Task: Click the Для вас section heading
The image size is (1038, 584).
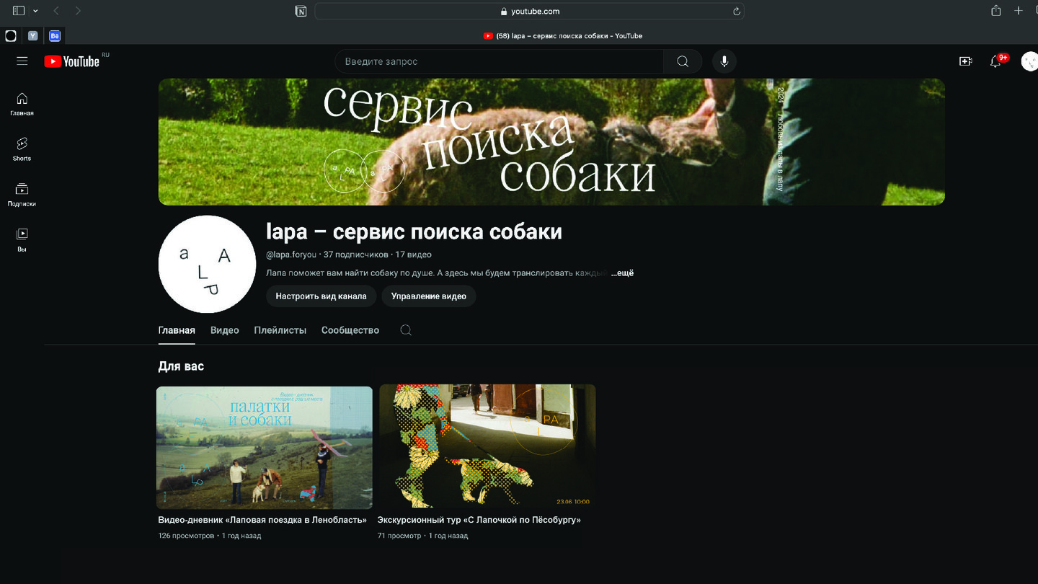Action: pyautogui.click(x=181, y=366)
